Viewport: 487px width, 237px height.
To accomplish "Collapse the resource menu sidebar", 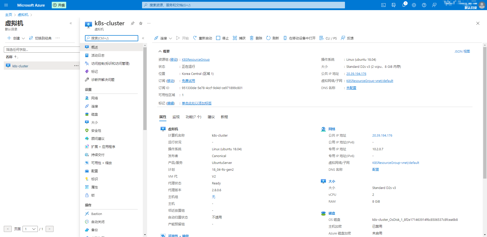I will 143,38.
